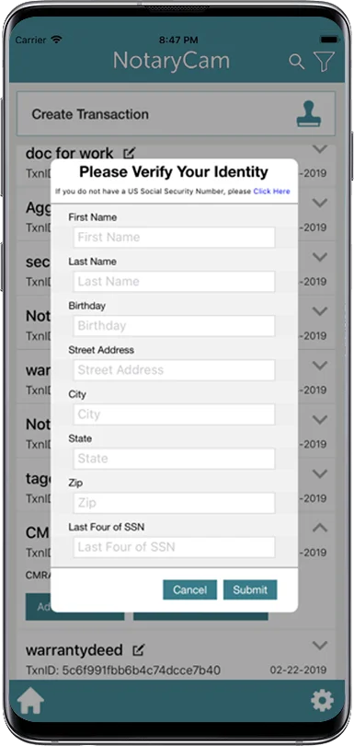The height and width of the screenshot is (746, 354).
Task: Focus the First Name field
Action: pyautogui.click(x=174, y=237)
